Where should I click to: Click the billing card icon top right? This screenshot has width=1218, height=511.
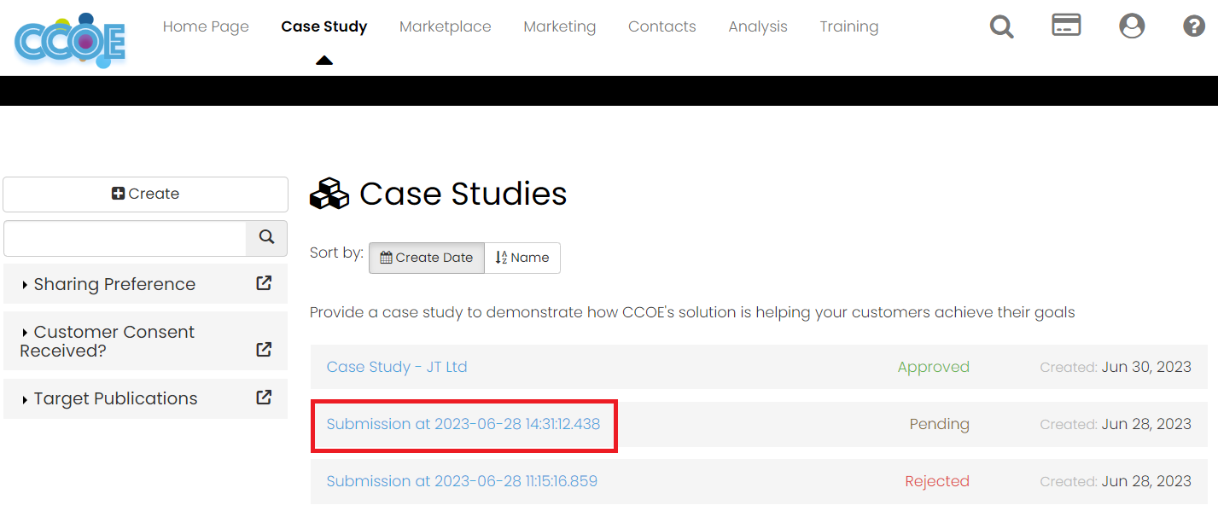(1066, 26)
